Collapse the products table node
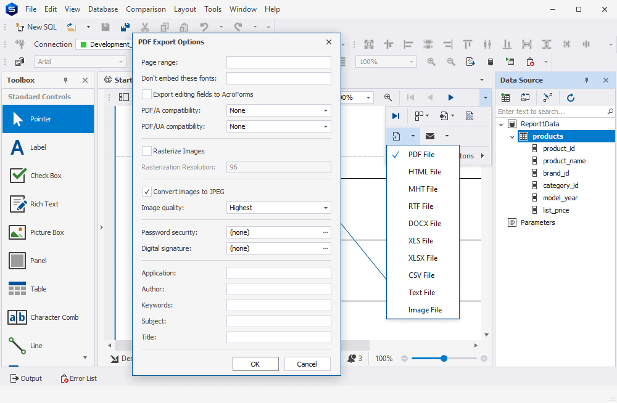Image resolution: width=617 pixels, height=403 pixels. tap(512, 137)
